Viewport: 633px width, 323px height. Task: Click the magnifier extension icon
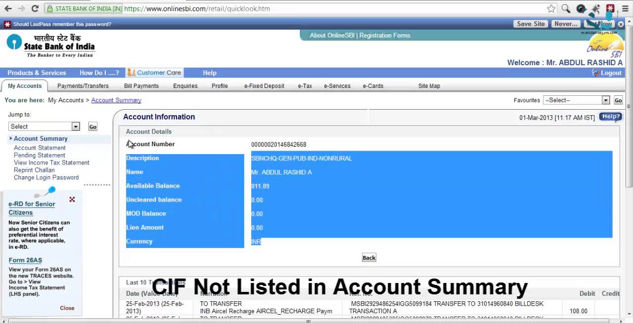point(566,8)
